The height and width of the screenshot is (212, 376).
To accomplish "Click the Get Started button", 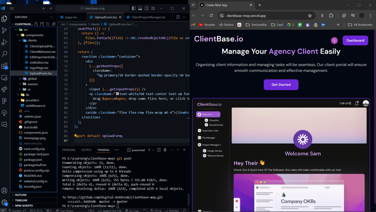I will [x=281, y=85].
